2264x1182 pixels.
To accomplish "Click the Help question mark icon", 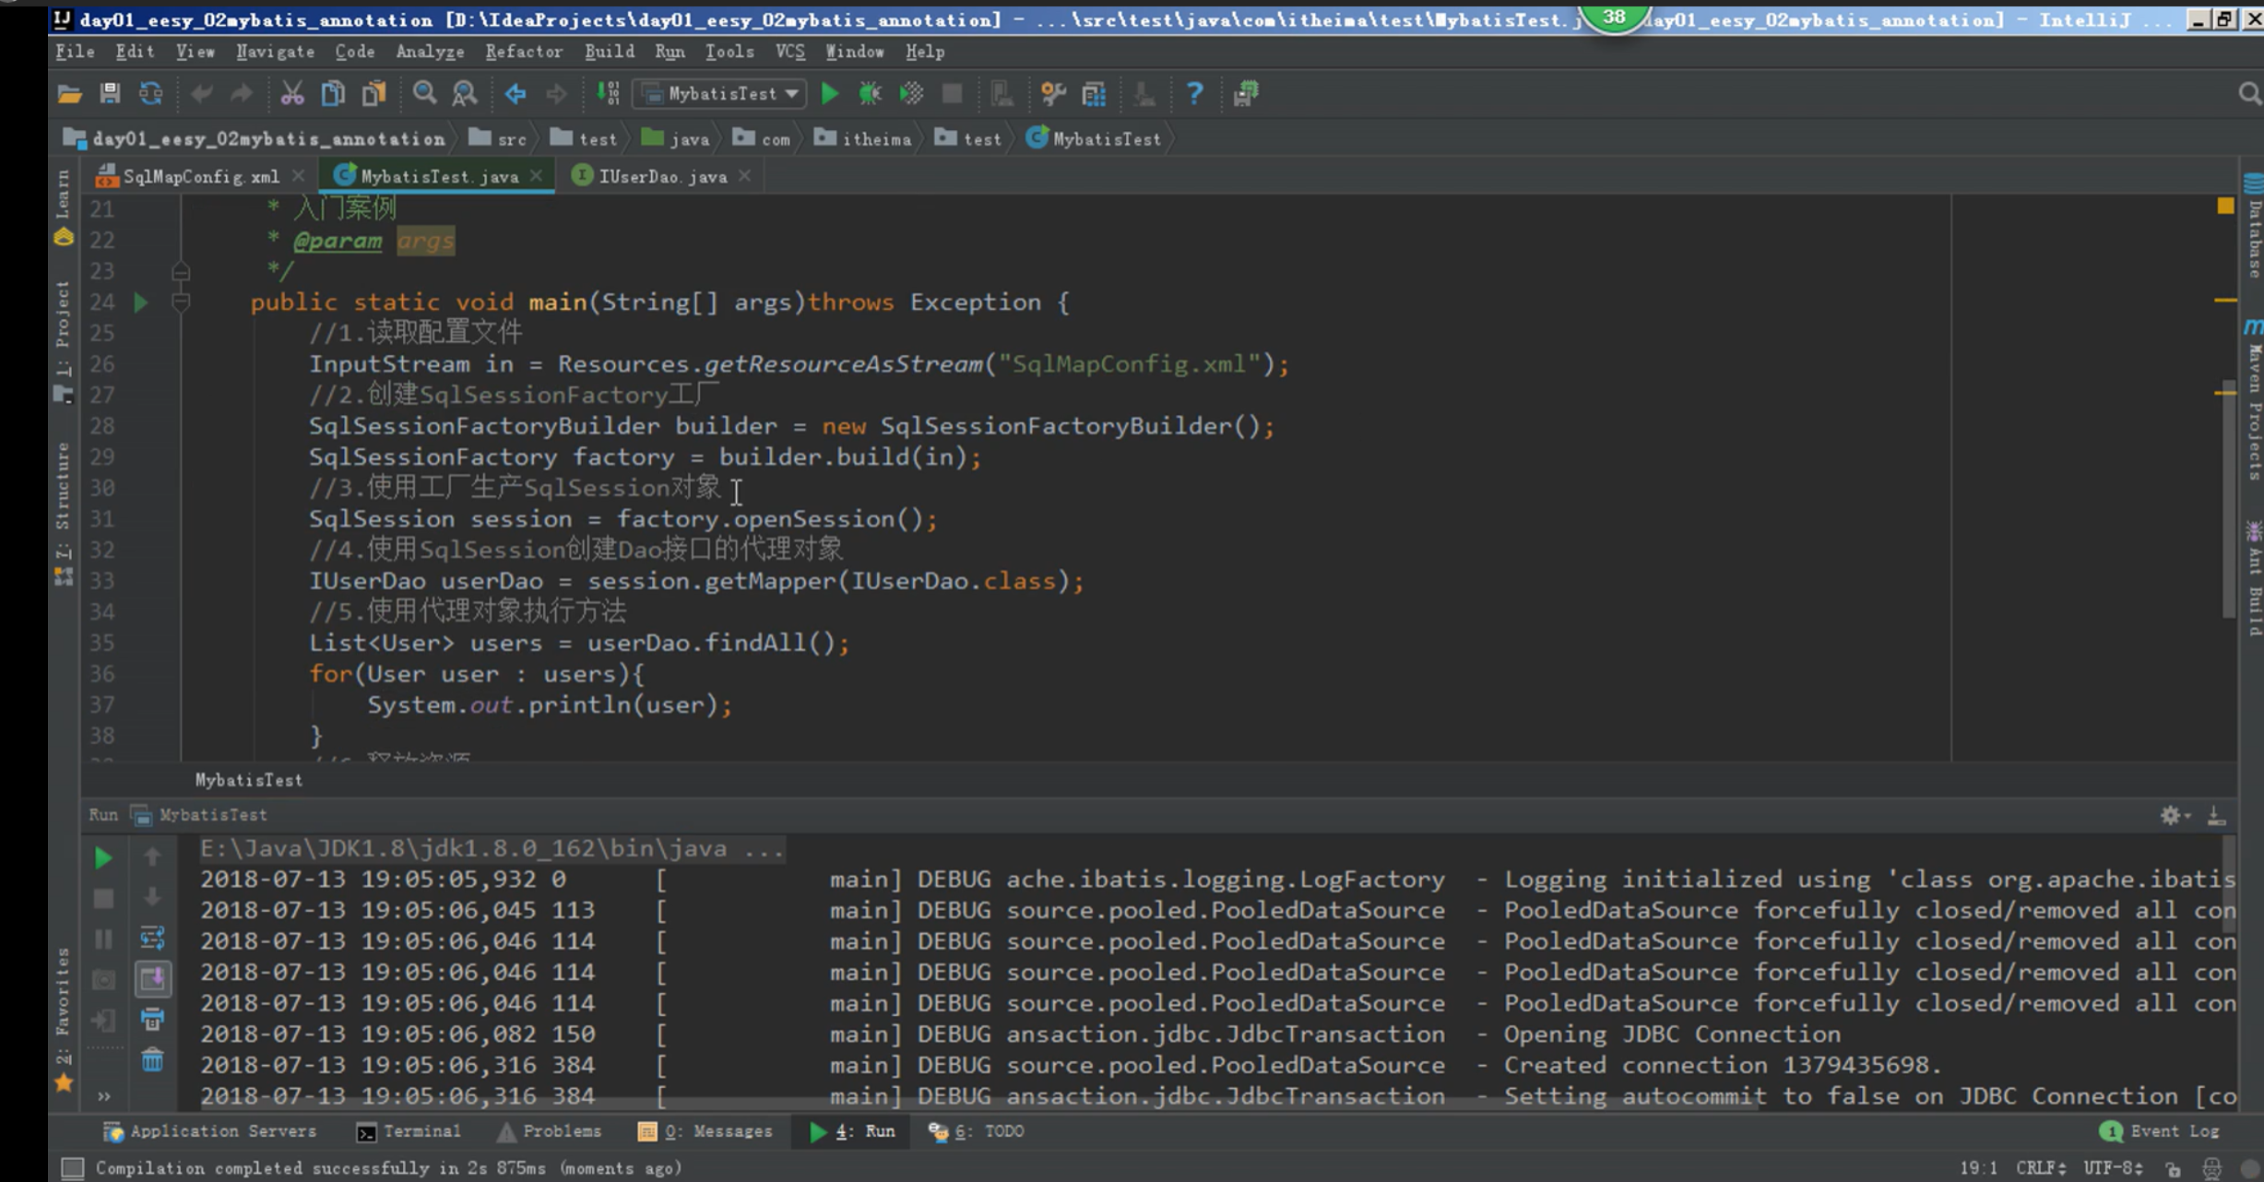I will 1194,93.
